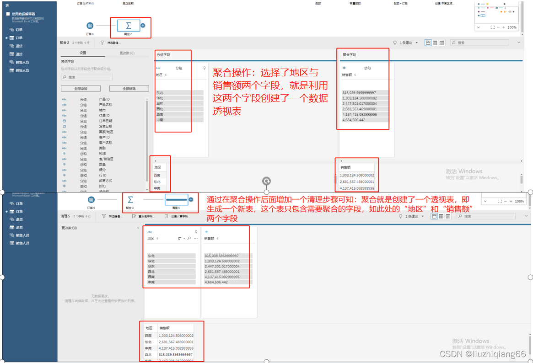Click the right arrow of the upper horizontal scrollbar

pos(521,161)
